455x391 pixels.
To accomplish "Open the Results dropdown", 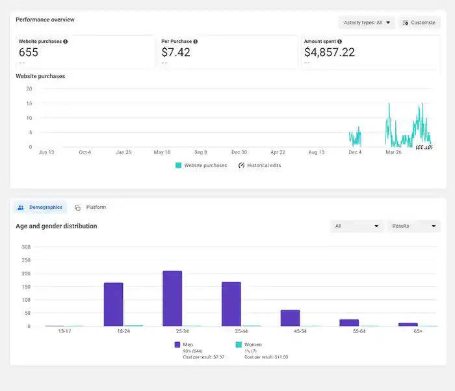I will [414, 226].
